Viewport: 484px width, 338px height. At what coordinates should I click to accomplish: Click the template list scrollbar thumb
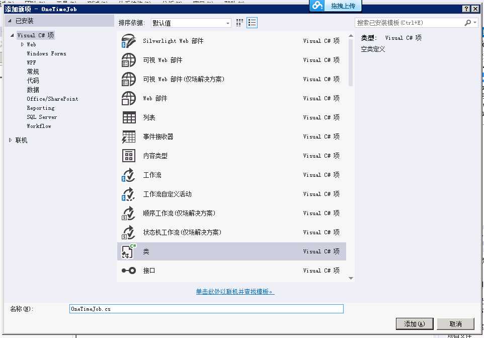pos(351,62)
